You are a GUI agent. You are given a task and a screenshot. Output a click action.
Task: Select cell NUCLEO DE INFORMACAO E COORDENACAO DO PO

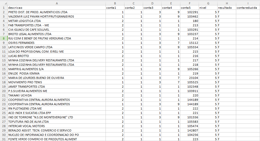57,135
